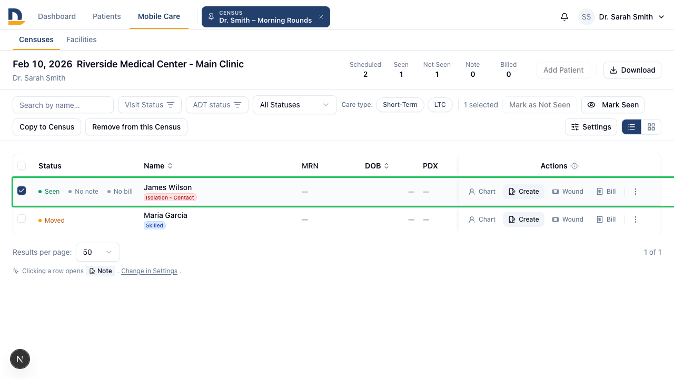The width and height of the screenshot is (674, 379).
Task: Click the Billed count stat
Action: click(x=509, y=69)
